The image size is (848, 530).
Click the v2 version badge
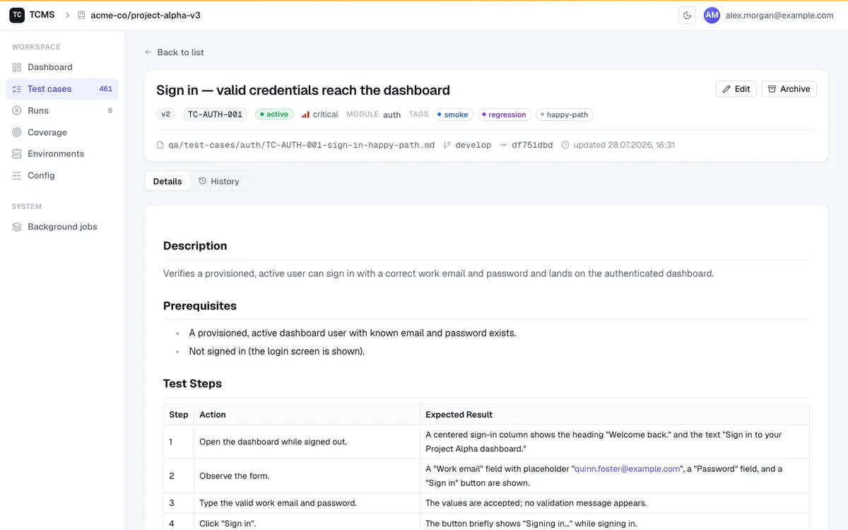pyautogui.click(x=166, y=114)
